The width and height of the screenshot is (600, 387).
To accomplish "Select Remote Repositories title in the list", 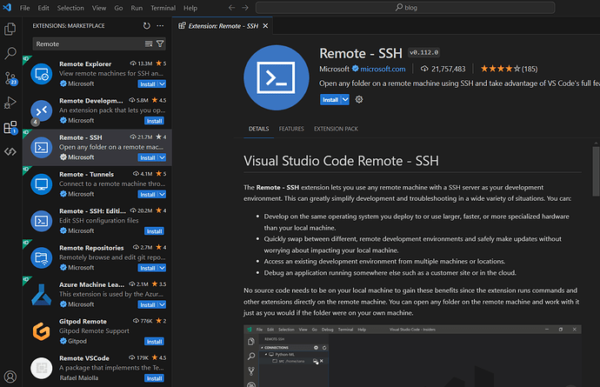I will (91, 248).
